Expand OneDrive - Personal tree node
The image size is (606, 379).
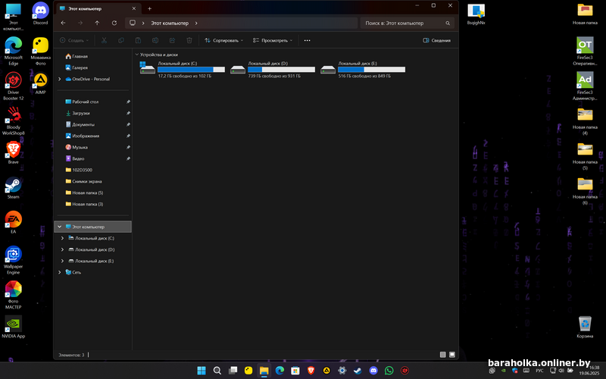coord(60,79)
